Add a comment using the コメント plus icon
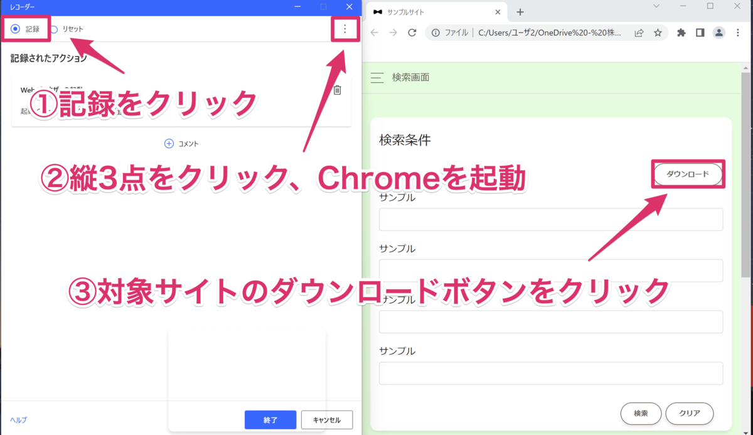 click(x=168, y=144)
